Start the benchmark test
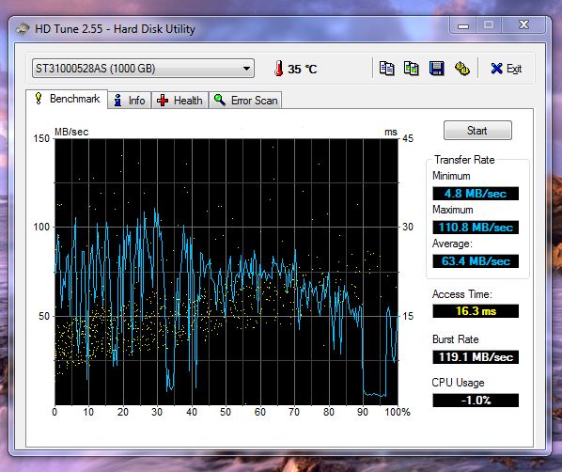 (x=477, y=130)
